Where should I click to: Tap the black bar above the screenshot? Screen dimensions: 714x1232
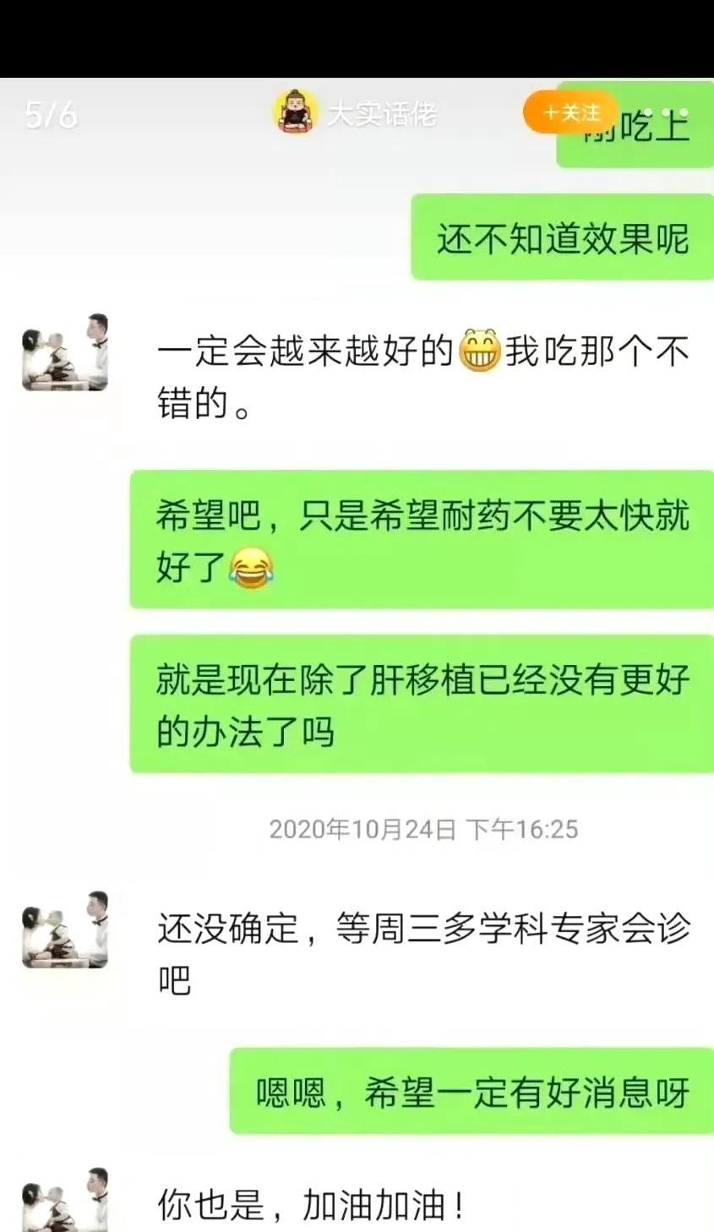357,39
